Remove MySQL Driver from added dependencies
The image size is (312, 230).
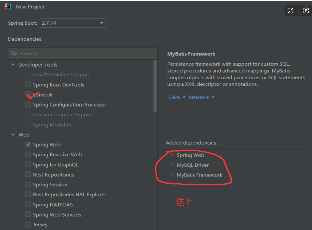coord(172,165)
